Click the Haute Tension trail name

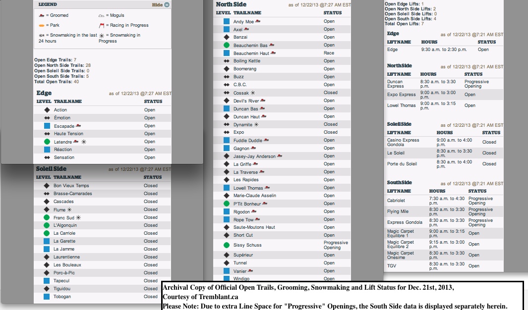point(68,134)
